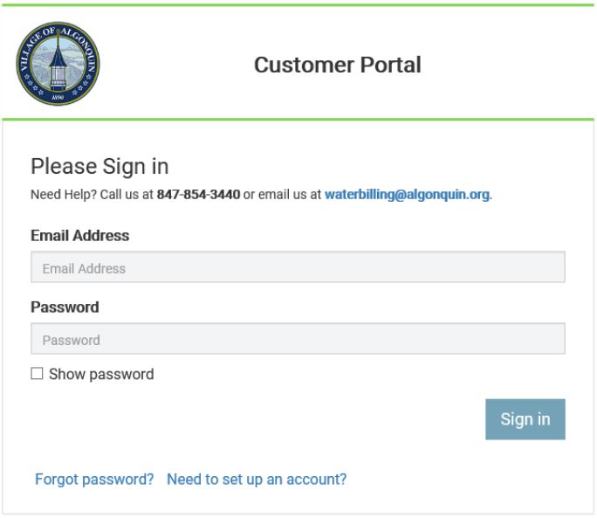Focus the Email Address input field
Image resolution: width=597 pixels, height=518 pixels.
(x=298, y=267)
